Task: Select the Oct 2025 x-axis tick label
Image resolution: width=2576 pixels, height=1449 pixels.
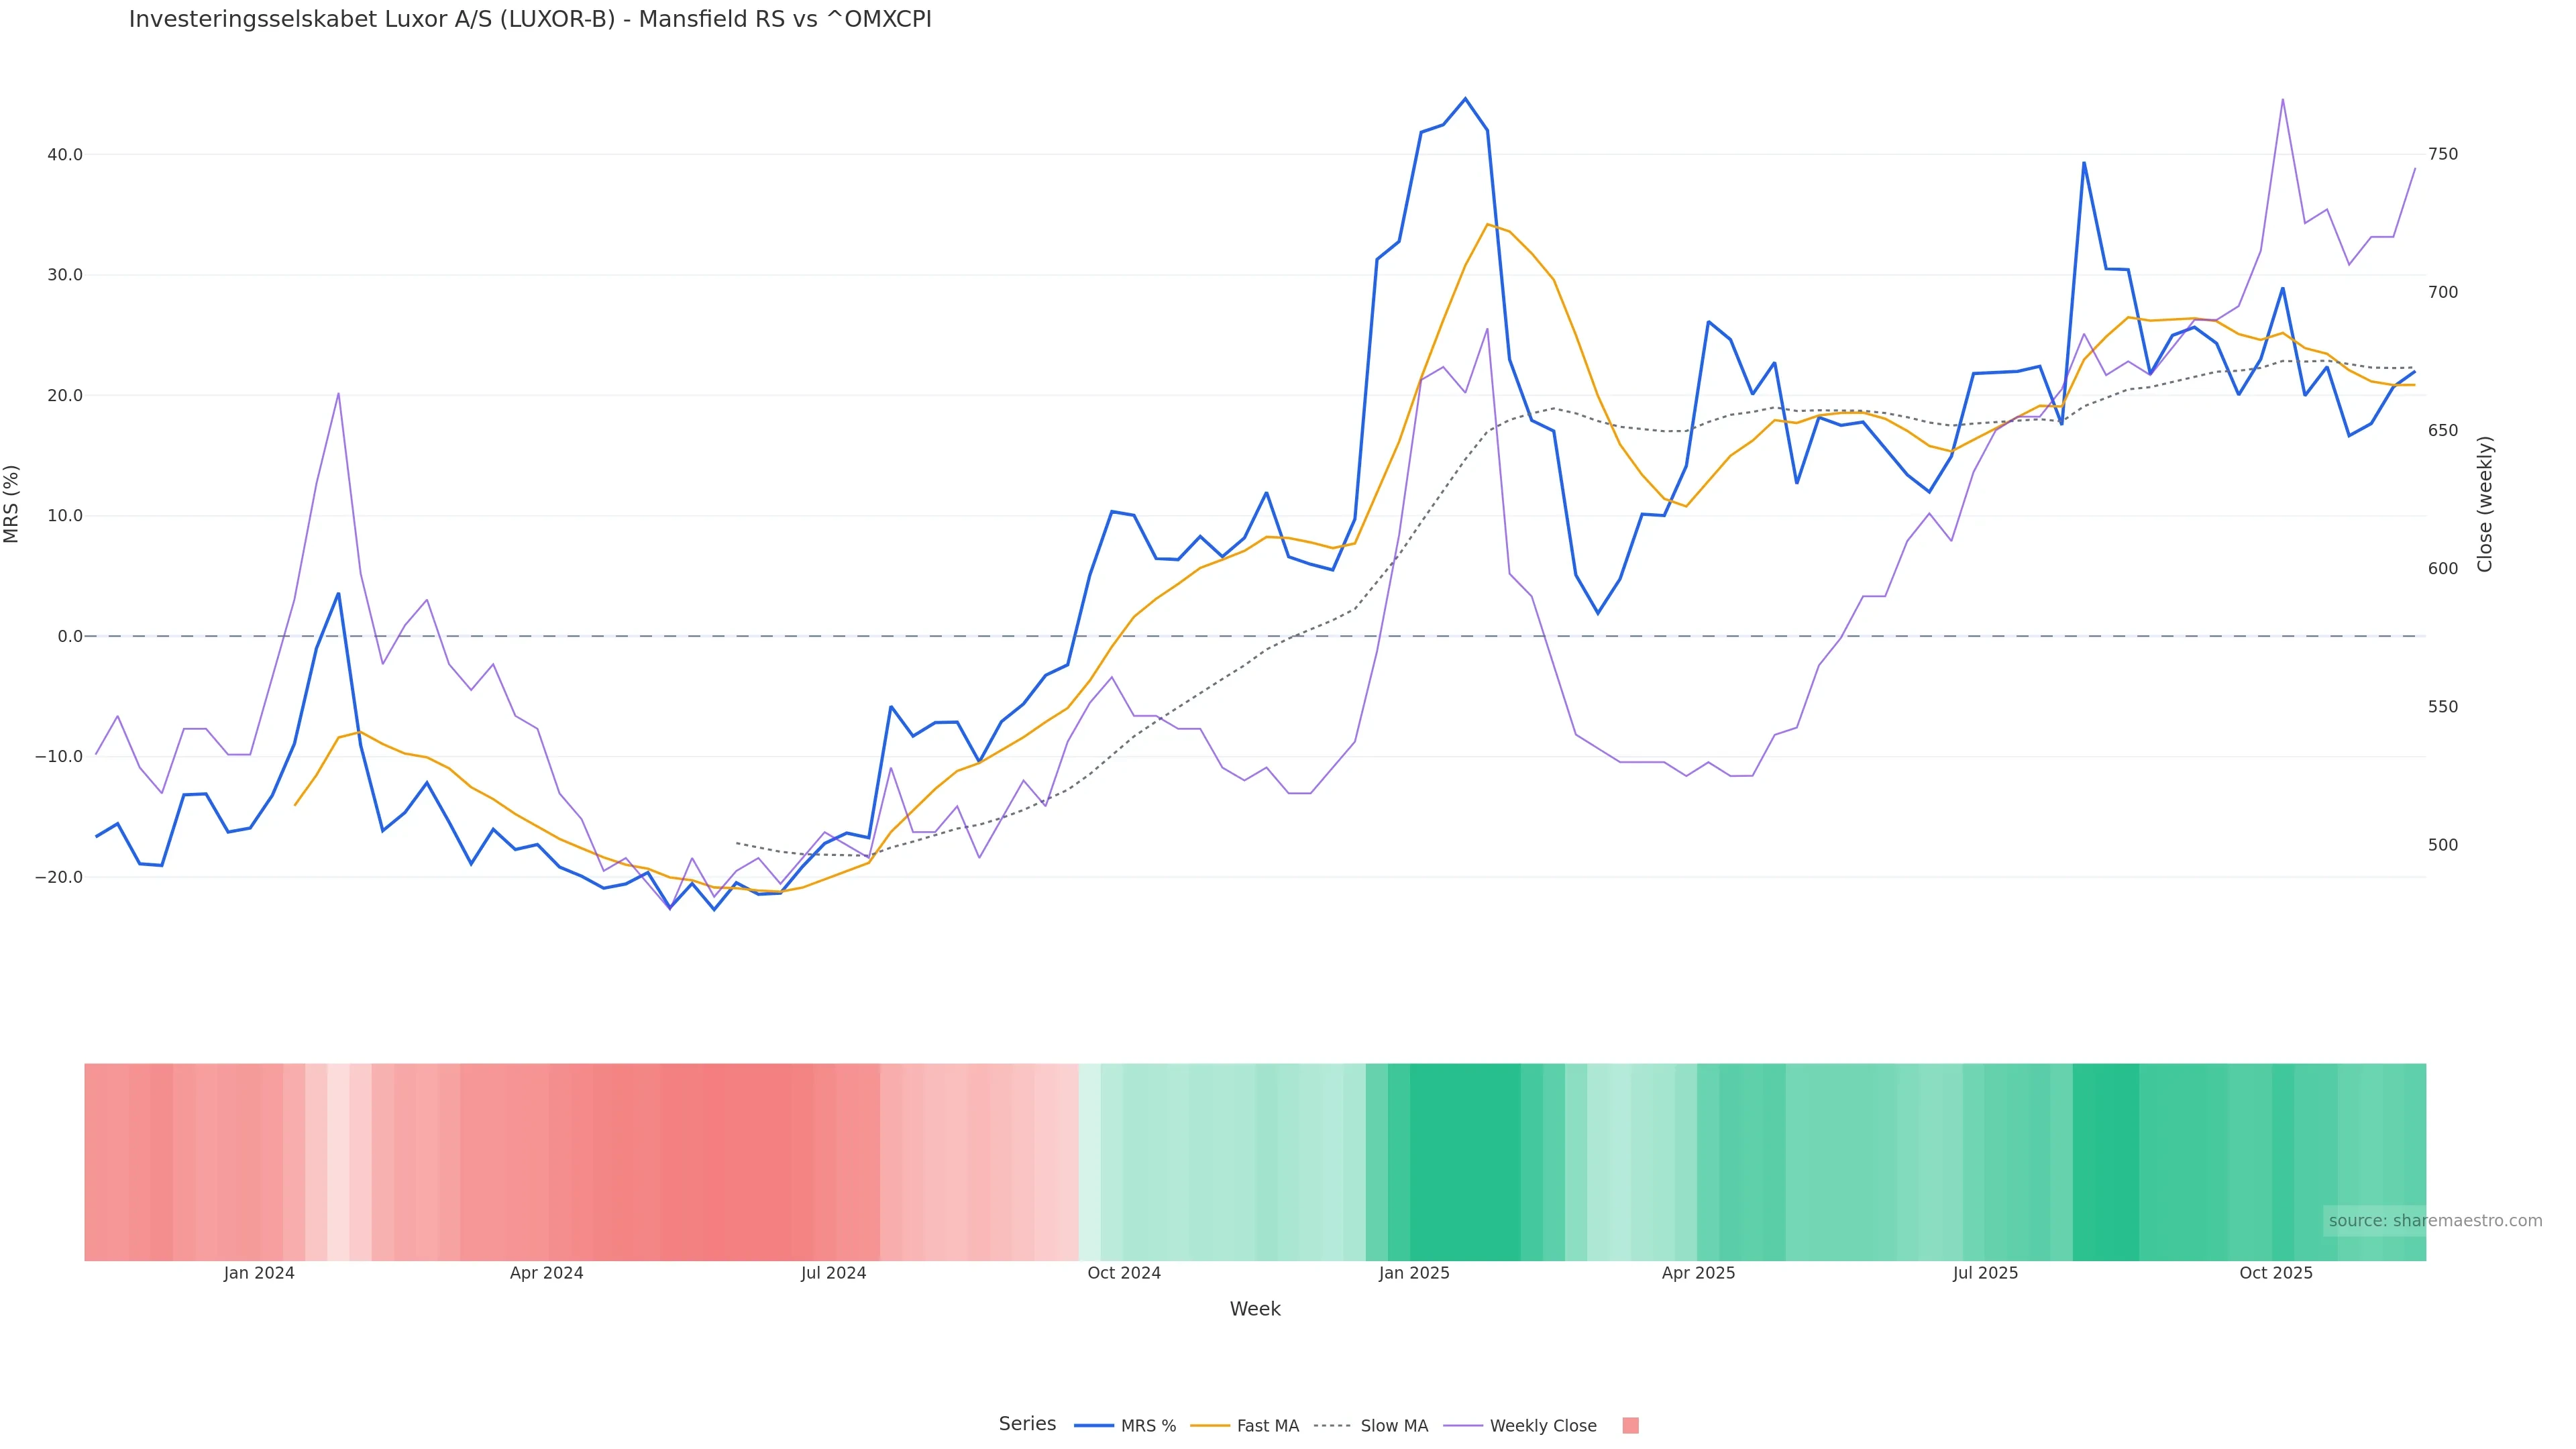Action: point(2275,1273)
